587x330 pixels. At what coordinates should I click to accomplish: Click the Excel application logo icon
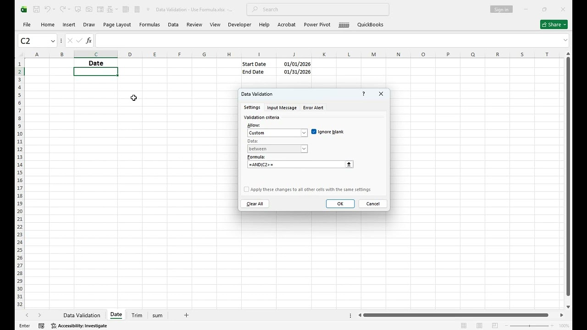[24, 9]
